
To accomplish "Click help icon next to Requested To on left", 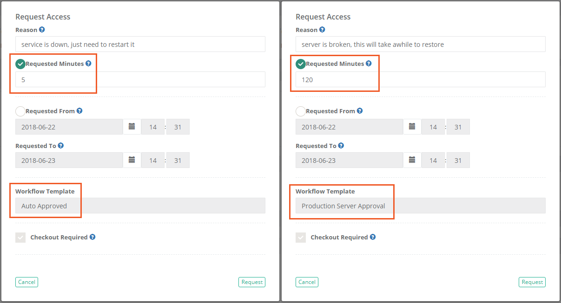I will (x=61, y=145).
